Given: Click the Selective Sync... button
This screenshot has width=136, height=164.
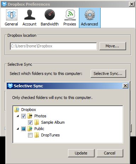Looking at the screenshot, I should point(108,74).
